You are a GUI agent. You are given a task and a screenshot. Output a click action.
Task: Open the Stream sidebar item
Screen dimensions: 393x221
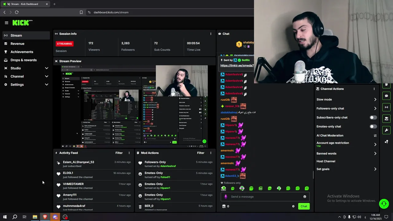point(26,35)
